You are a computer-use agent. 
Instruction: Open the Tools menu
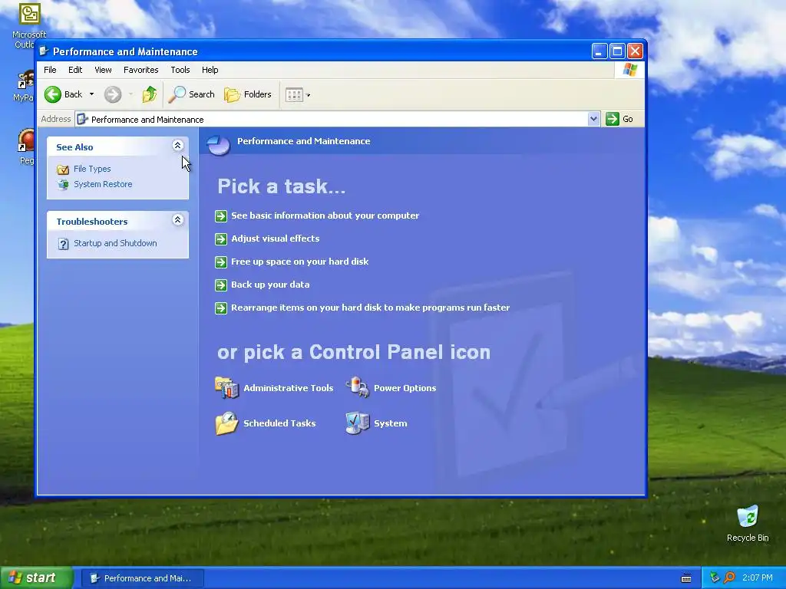pyautogui.click(x=180, y=70)
